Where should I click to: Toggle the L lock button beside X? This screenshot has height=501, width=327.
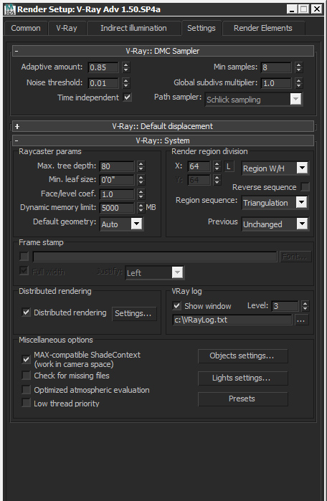click(229, 166)
